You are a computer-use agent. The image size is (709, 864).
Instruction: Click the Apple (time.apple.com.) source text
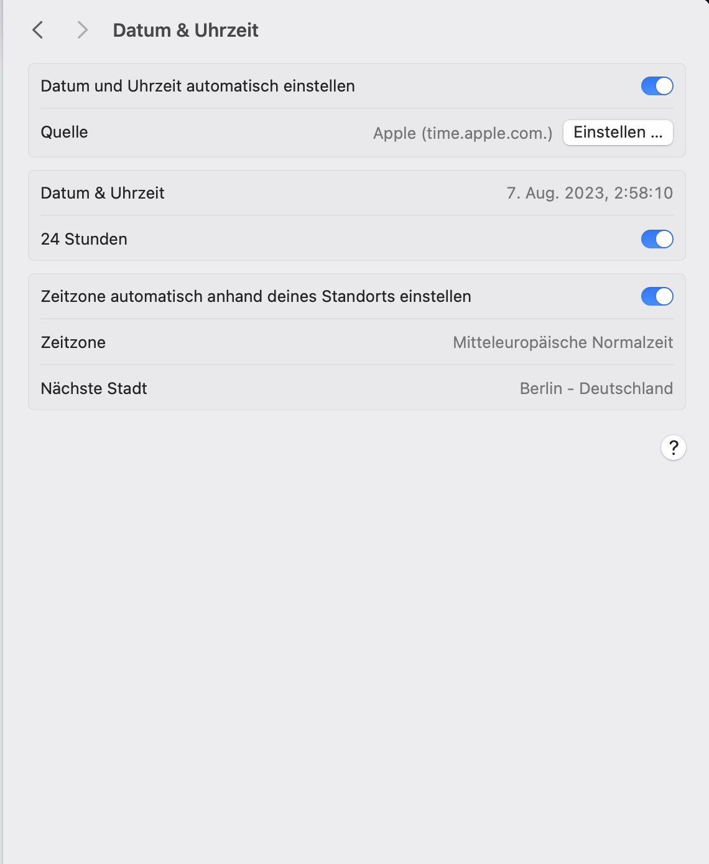click(x=462, y=133)
